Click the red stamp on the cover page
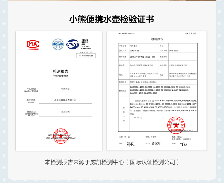The width and height of the screenshot is (224, 183). coord(61,136)
